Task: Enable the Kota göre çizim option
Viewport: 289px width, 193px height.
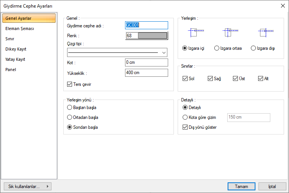Action: point(186,117)
